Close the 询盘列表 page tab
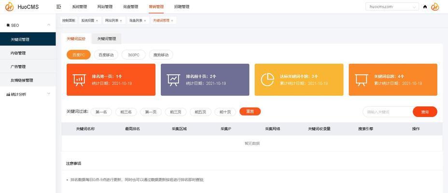Image resolution: width=448 pixels, height=193 pixels. click(145, 21)
